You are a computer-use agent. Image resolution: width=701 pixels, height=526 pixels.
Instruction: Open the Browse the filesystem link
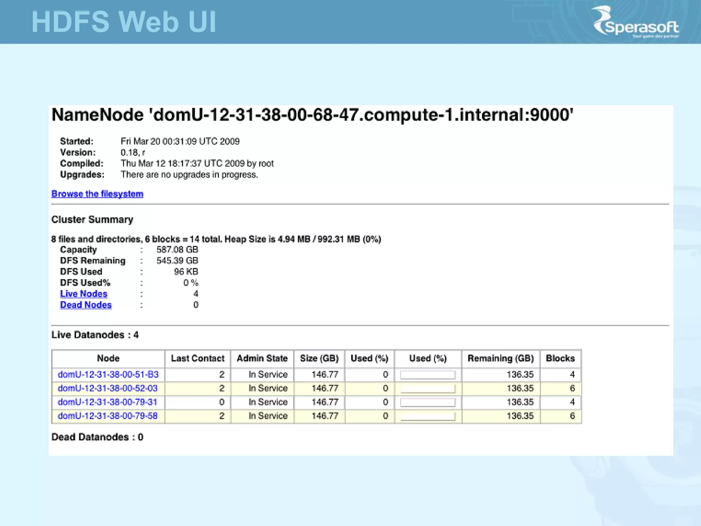point(97,194)
